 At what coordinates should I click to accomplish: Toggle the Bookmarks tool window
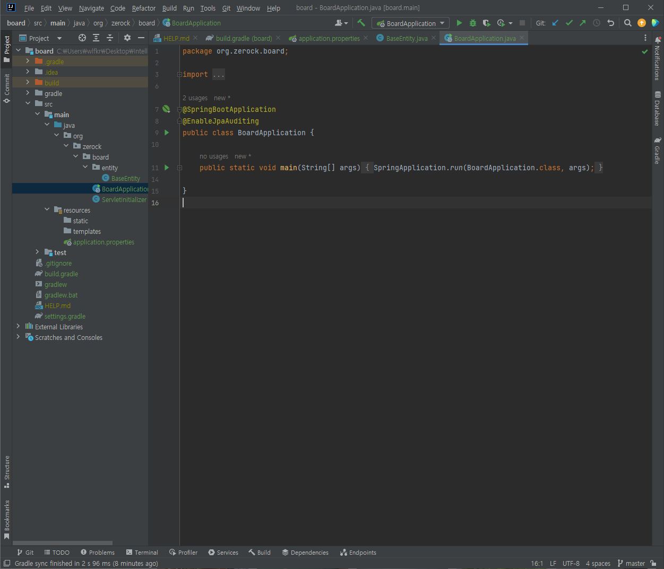click(x=6, y=520)
